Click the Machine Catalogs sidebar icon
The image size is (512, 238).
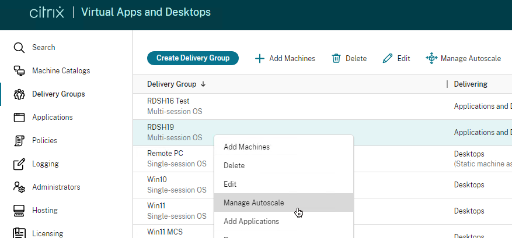pyautogui.click(x=19, y=70)
